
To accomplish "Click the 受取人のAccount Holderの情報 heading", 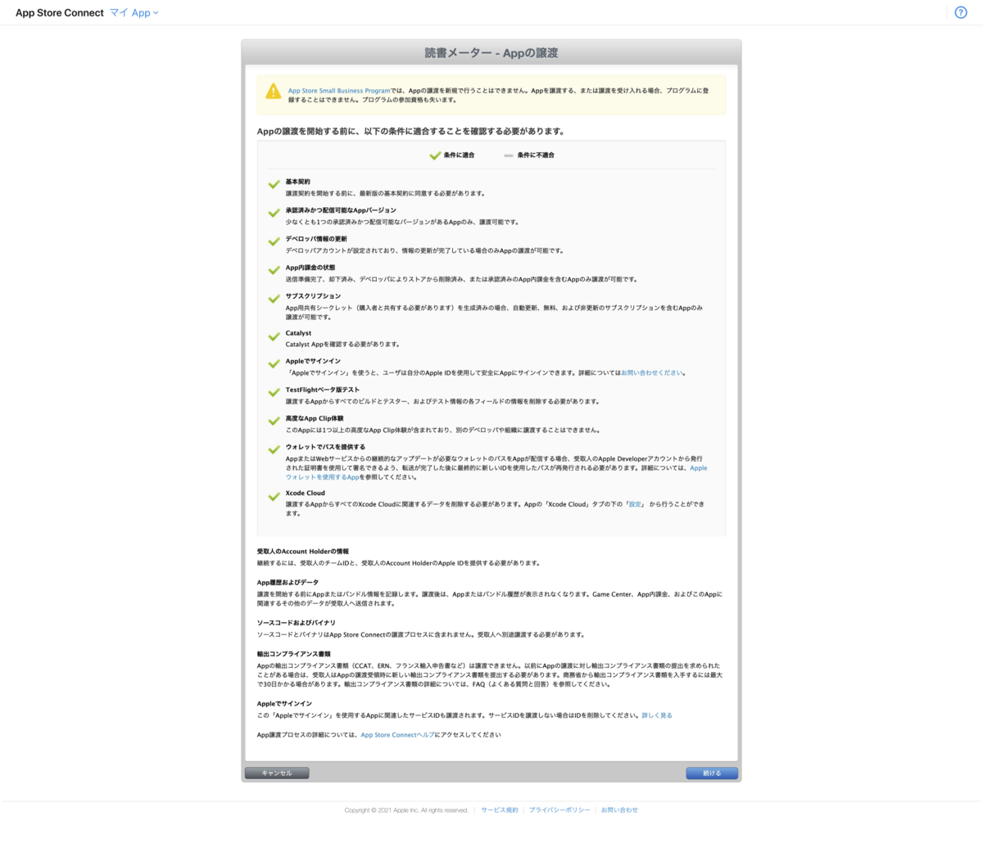I will [303, 552].
